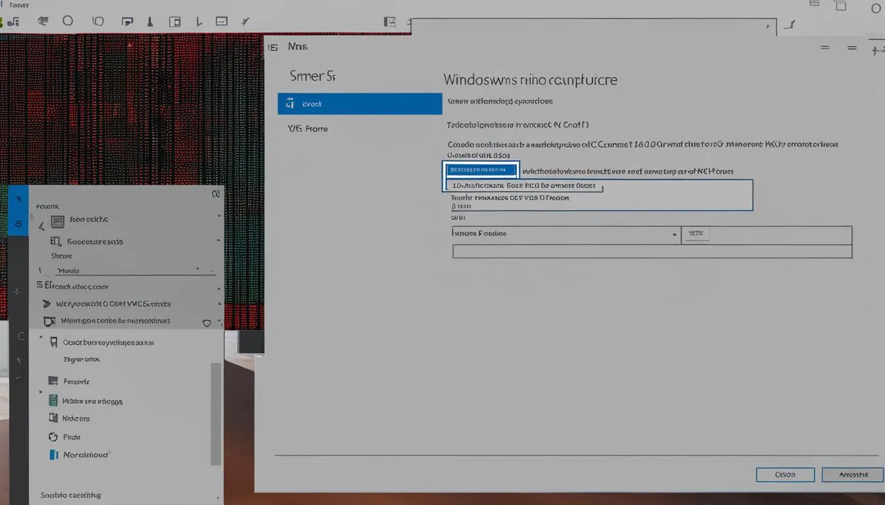Click the stacked-lines icon in the top toolbar

tap(43, 20)
